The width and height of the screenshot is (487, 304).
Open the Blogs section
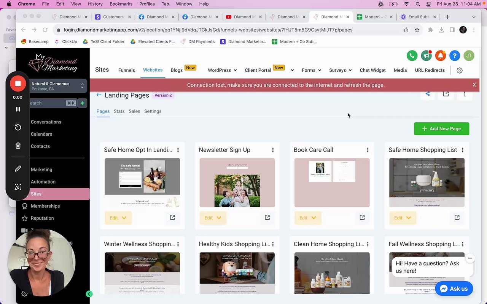pyautogui.click(x=177, y=70)
